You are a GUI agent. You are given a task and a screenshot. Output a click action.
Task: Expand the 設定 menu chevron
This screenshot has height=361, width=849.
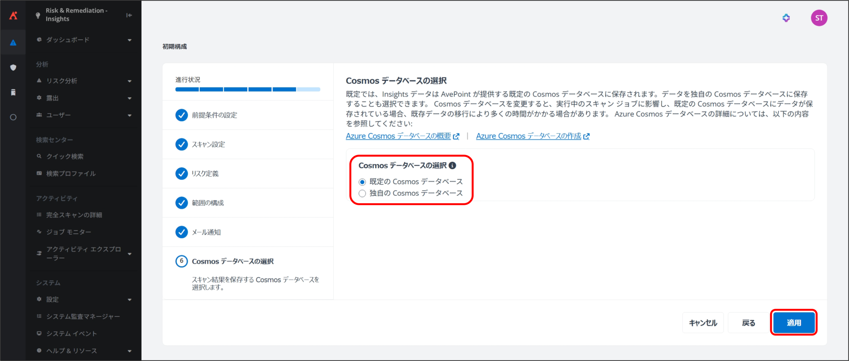point(129,300)
